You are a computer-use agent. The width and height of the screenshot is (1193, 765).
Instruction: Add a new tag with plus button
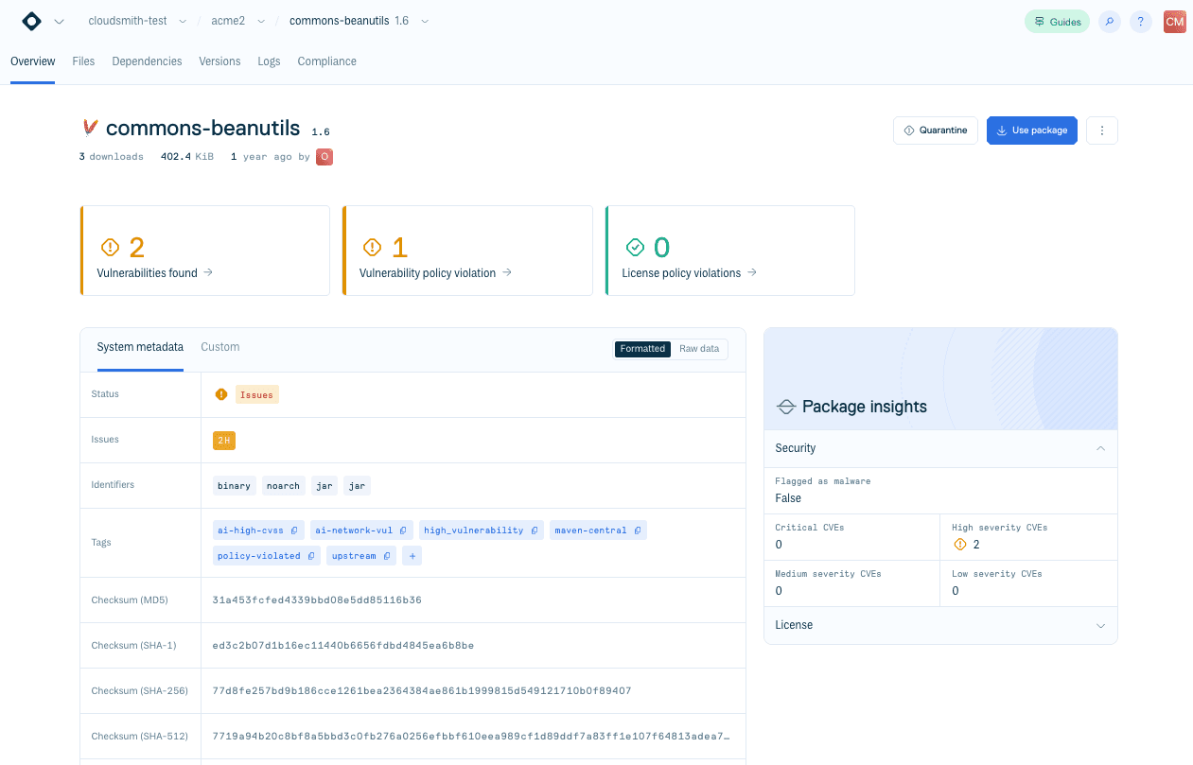[x=412, y=556]
